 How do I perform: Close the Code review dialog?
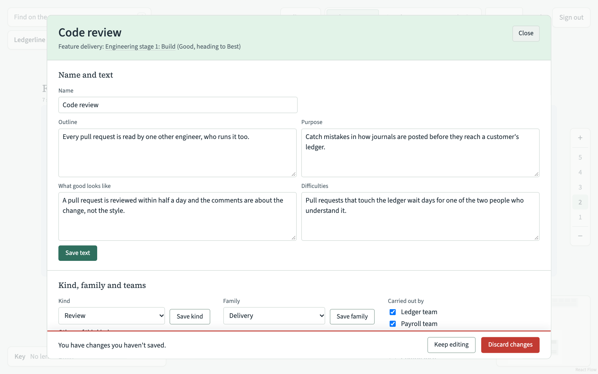(x=526, y=33)
